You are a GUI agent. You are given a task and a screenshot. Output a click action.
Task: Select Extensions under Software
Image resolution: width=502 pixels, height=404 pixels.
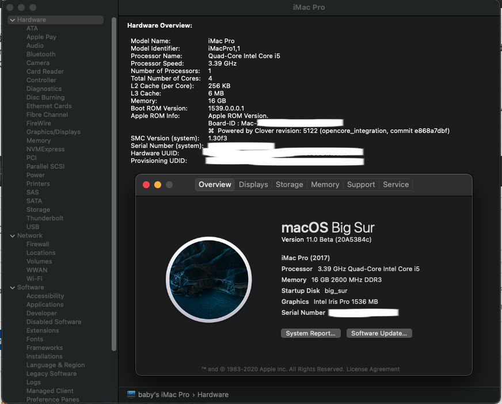(x=43, y=331)
